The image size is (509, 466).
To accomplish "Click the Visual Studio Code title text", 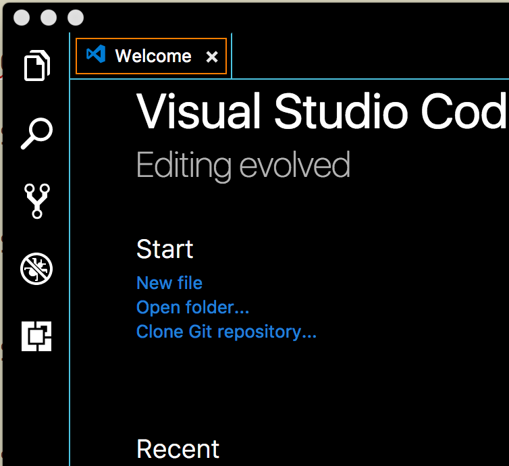I will (321, 111).
